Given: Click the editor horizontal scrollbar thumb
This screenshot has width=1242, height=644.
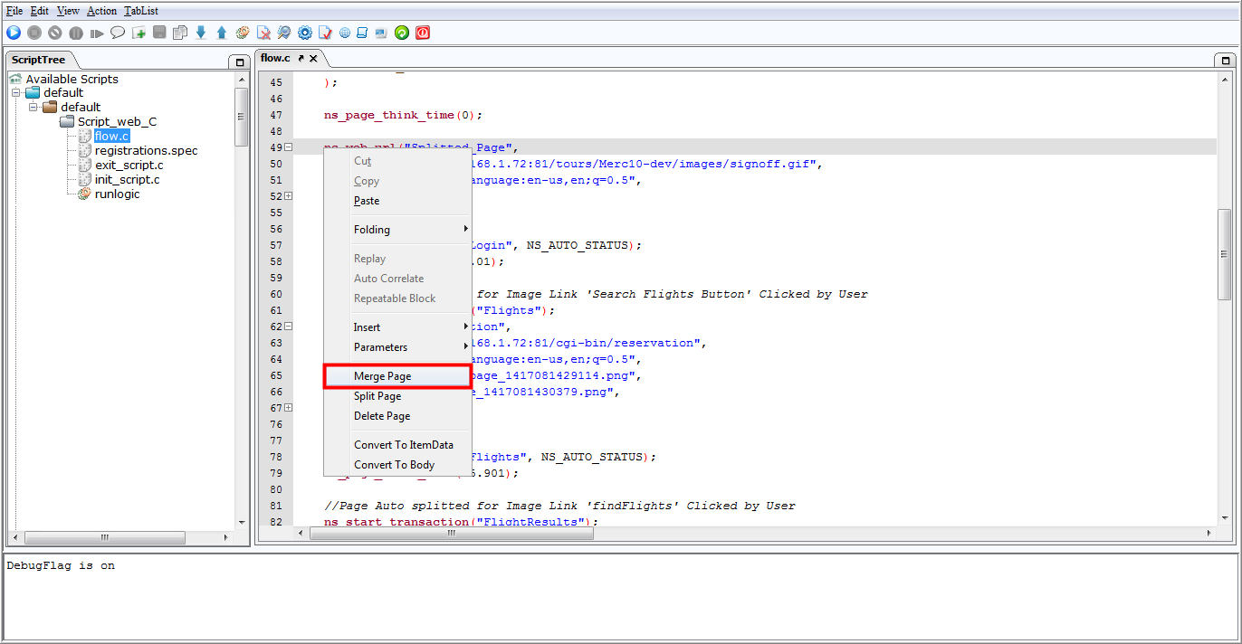Looking at the screenshot, I should 452,534.
